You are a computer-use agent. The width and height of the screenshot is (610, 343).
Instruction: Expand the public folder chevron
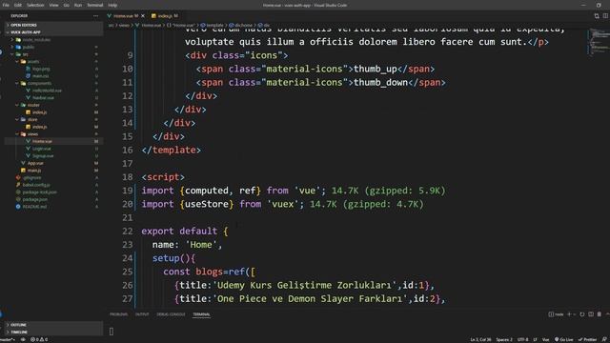tap(12, 47)
